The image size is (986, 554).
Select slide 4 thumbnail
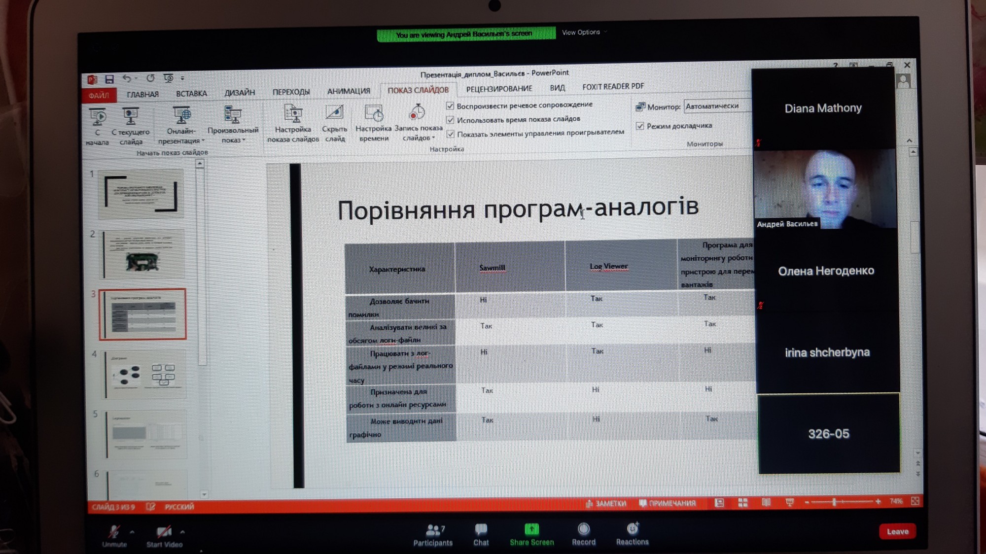point(145,374)
